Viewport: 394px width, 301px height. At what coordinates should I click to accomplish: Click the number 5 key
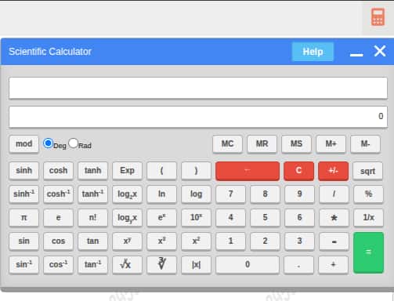265,218
